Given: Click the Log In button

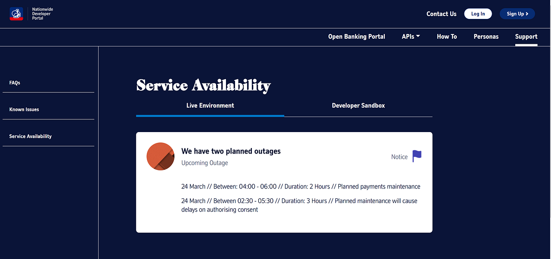Looking at the screenshot, I should [478, 13].
